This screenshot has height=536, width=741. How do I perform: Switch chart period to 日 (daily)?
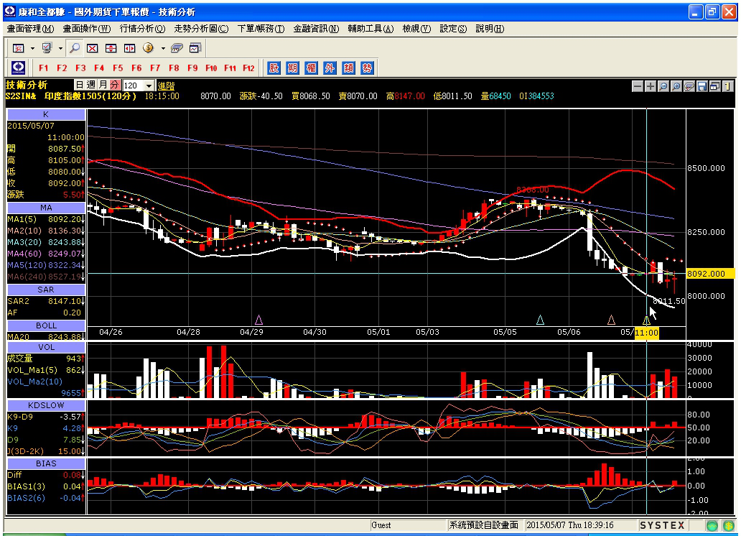[x=80, y=85]
